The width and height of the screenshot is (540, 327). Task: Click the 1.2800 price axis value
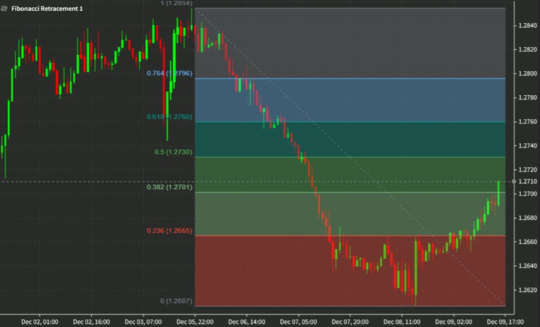click(x=527, y=74)
